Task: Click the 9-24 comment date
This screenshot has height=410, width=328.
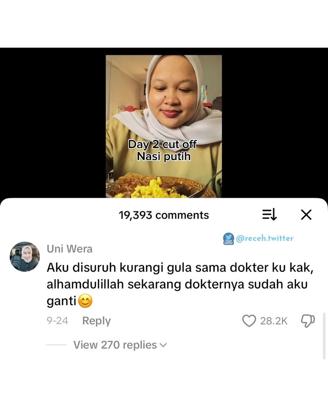Action: coord(57,321)
